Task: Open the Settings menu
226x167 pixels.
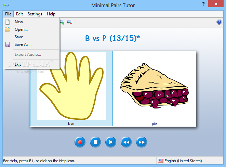Action: tap(35, 14)
